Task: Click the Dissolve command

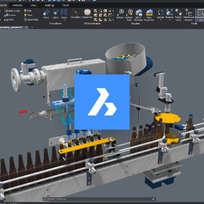Action: pos(10,15)
